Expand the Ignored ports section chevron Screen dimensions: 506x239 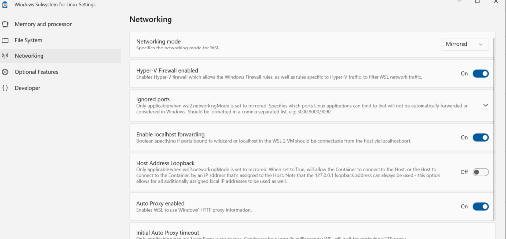[485, 105]
